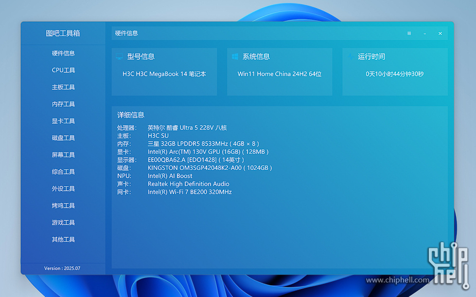Click the 内存 label in details
Screen dimensions: 476x297
click(x=124, y=144)
